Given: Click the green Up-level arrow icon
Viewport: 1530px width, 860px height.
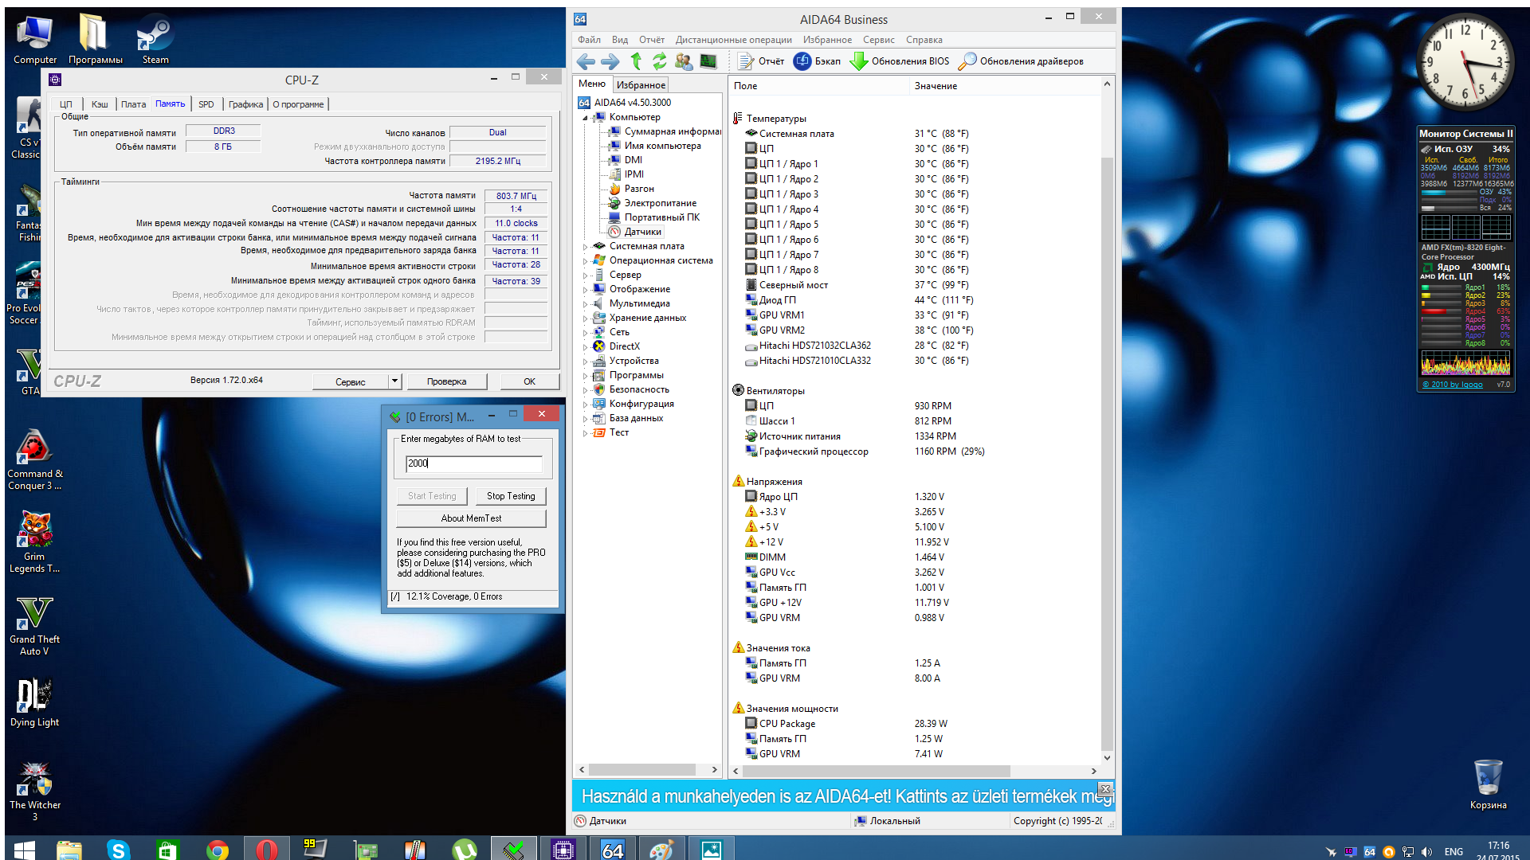Looking at the screenshot, I should click(x=635, y=61).
